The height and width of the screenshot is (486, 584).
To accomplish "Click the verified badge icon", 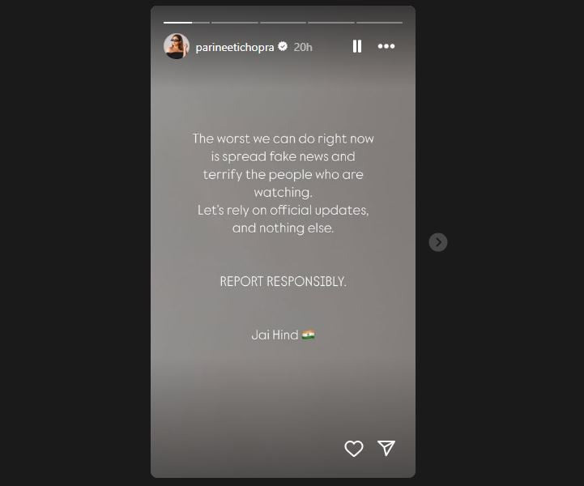I will (283, 46).
